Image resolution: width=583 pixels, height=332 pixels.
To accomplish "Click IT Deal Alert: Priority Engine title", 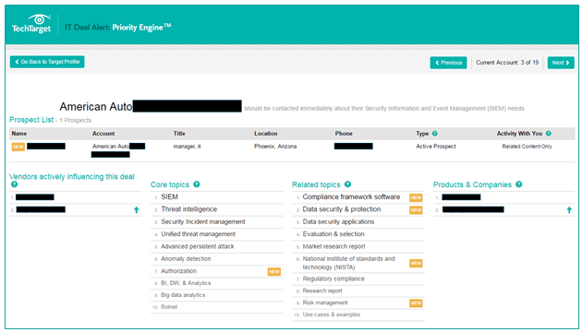I will [118, 27].
